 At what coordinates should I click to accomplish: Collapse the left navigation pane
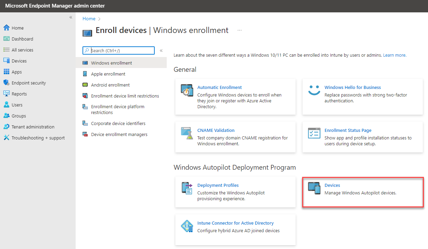click(70, 17)
